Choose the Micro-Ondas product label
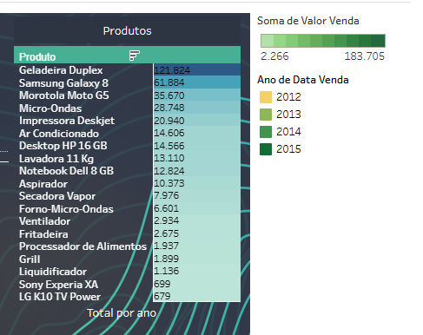 50,108
